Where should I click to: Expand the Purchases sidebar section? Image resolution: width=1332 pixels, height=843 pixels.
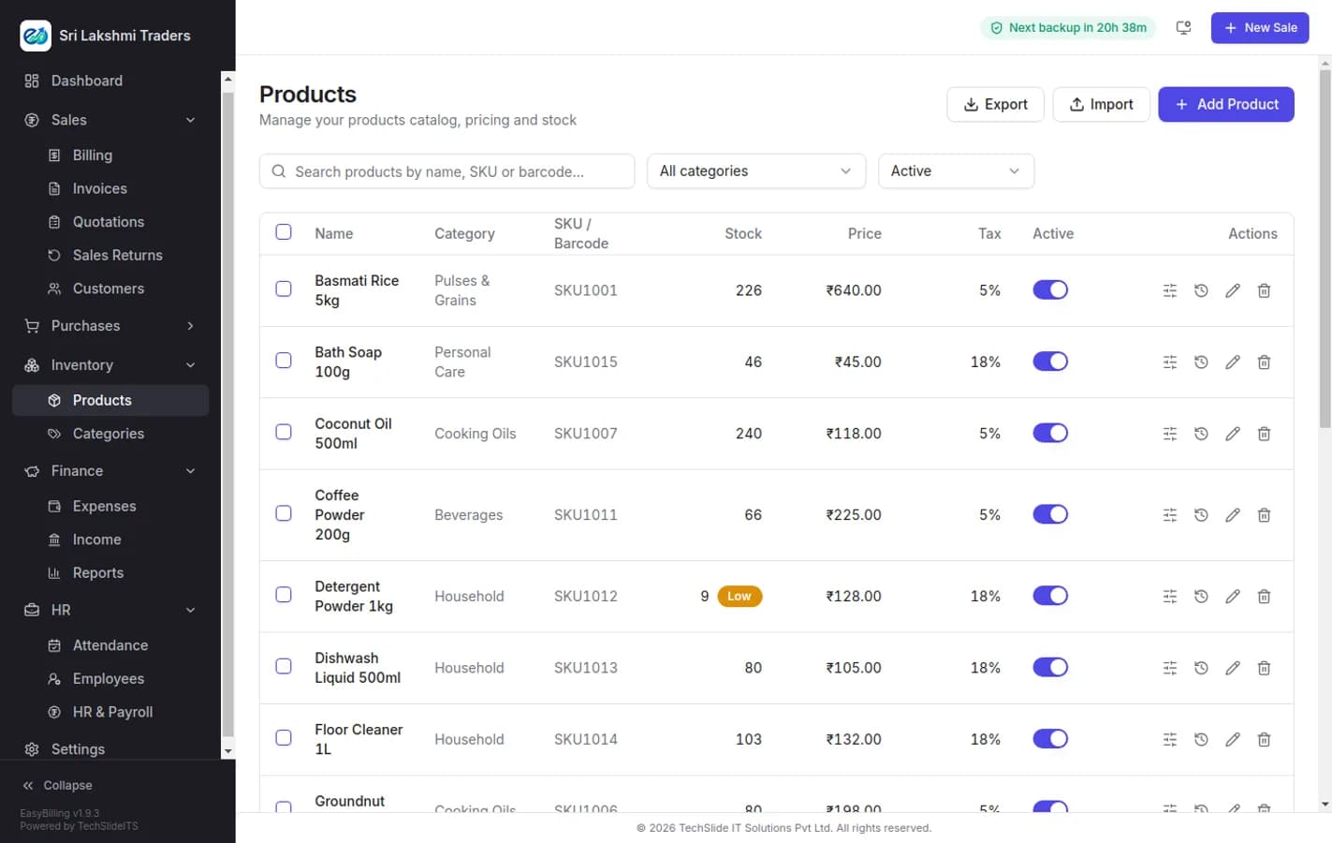[x=110, y=326]
